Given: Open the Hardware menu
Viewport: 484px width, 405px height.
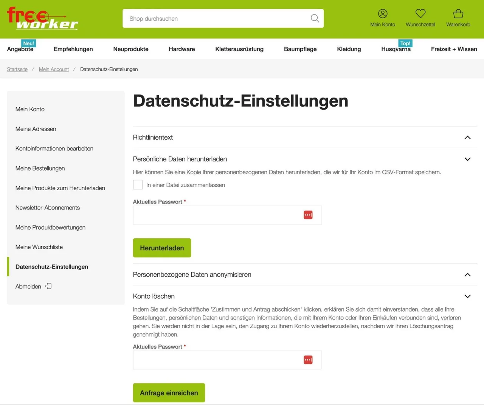Looking at the screenshot, I should pos(182,49).
